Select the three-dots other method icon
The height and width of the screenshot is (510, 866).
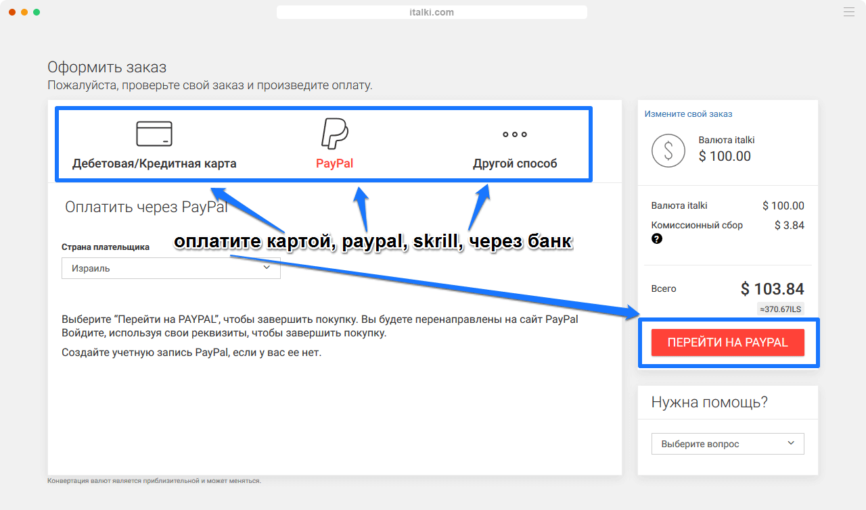[515, 134]
